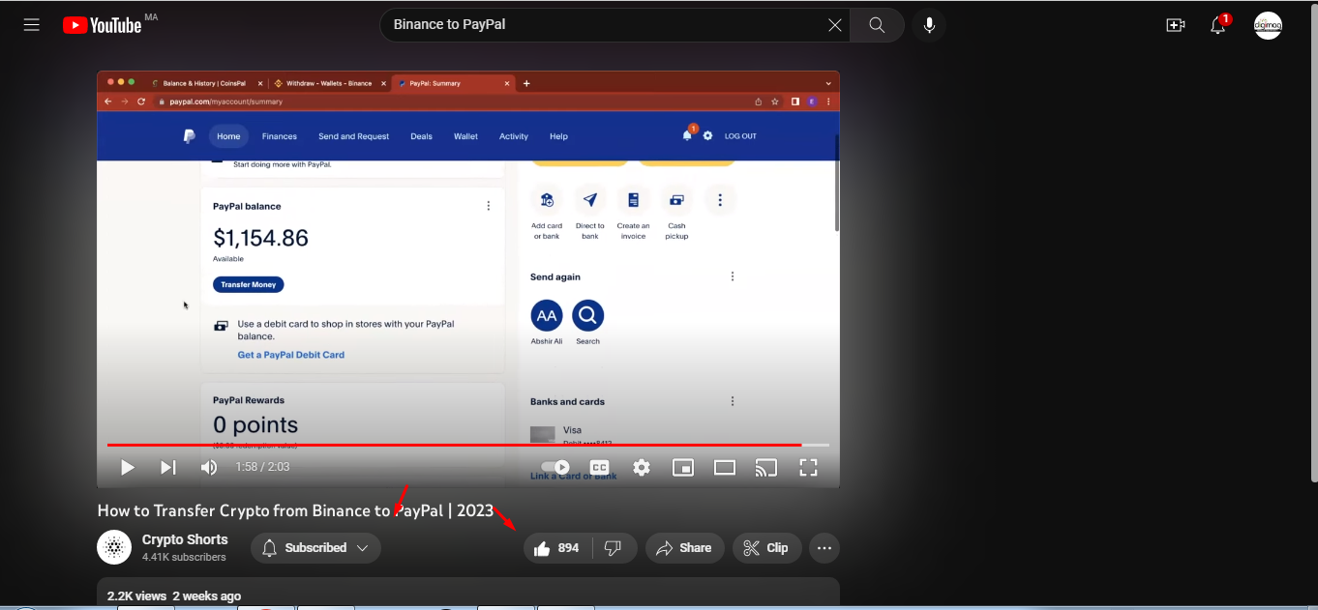Click the 'PayPal: Summary' browser tab in video
This screenshot has width=1318, height=610.
pyautogui.click(x=454, y=83)
